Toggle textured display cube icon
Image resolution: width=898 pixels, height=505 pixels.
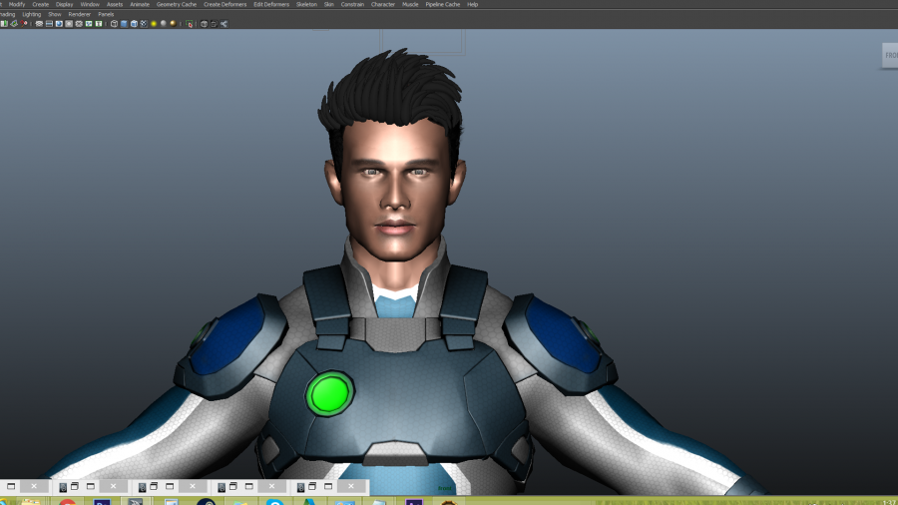(x=144, y=23)
